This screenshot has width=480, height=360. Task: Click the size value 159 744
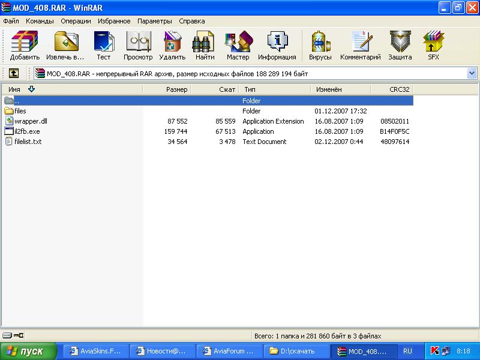176,131
